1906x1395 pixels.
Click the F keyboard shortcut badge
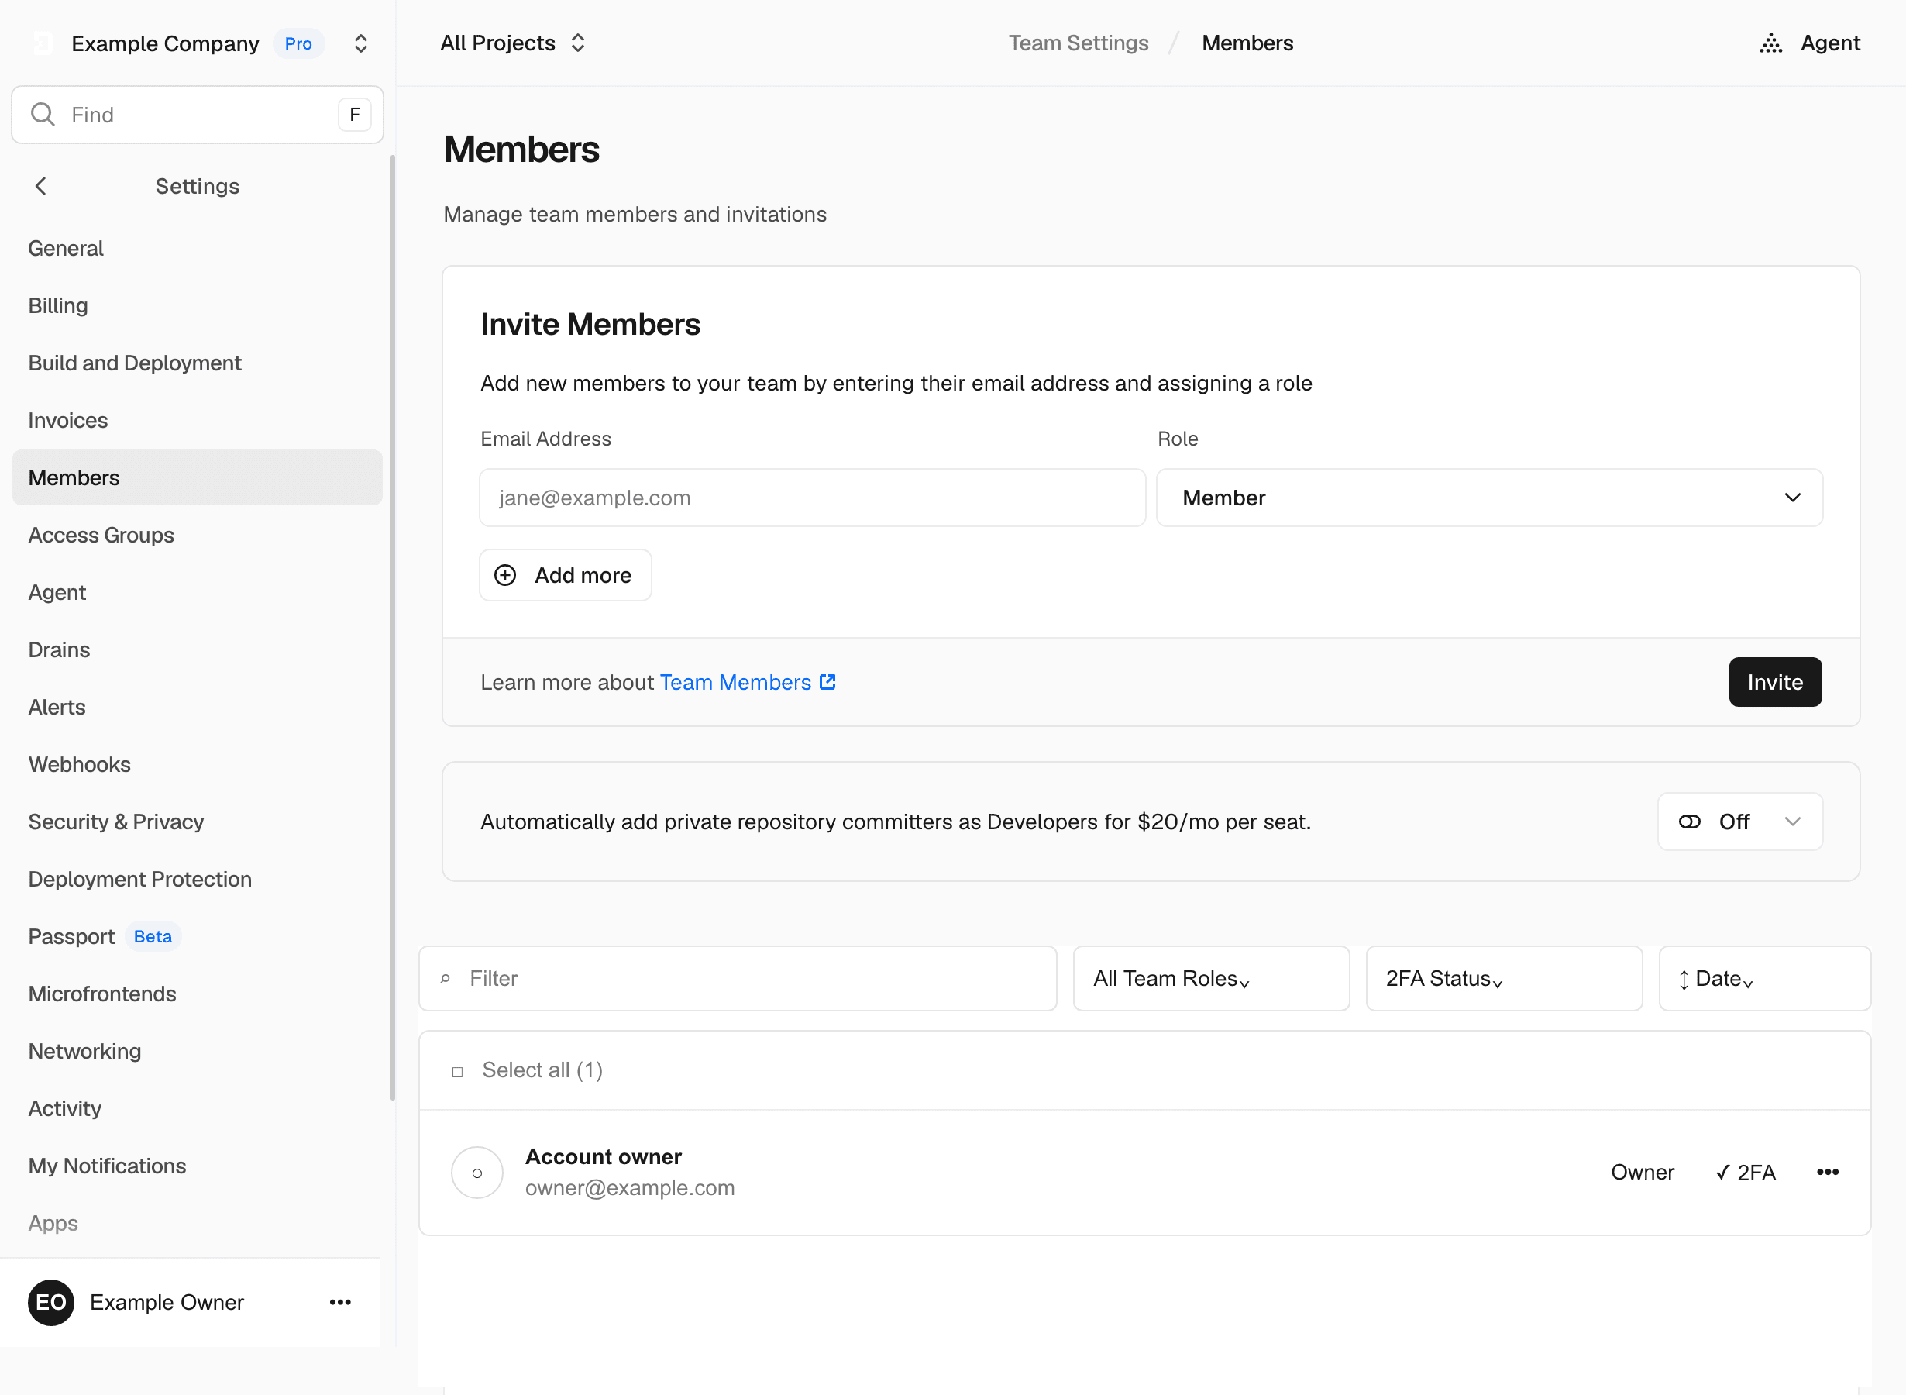tap(355, 114)
